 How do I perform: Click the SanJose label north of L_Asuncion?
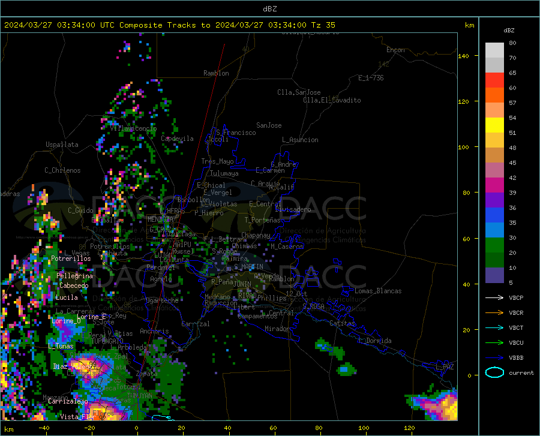[x=269, y=125]
